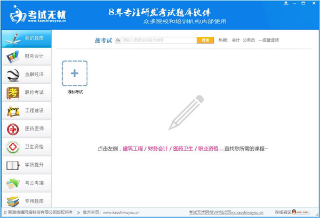Open the 职称考试 category

26,93
